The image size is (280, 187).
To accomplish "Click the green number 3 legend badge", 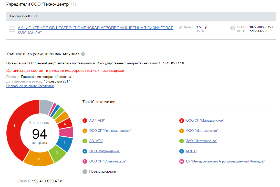I will coord(85,141).
